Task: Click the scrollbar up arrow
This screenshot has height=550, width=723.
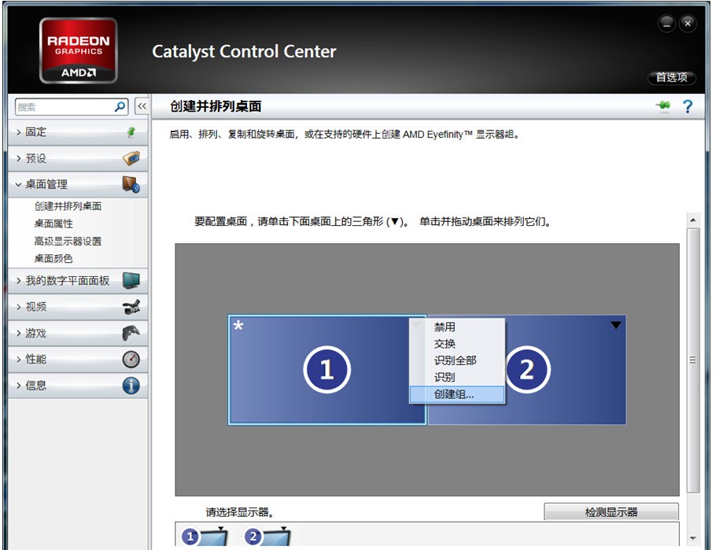Action: point(692,220)
